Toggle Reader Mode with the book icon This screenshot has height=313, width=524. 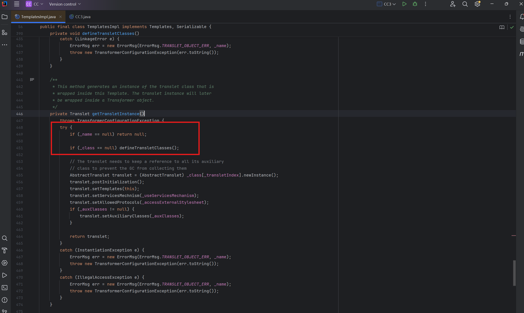point(502,27)
